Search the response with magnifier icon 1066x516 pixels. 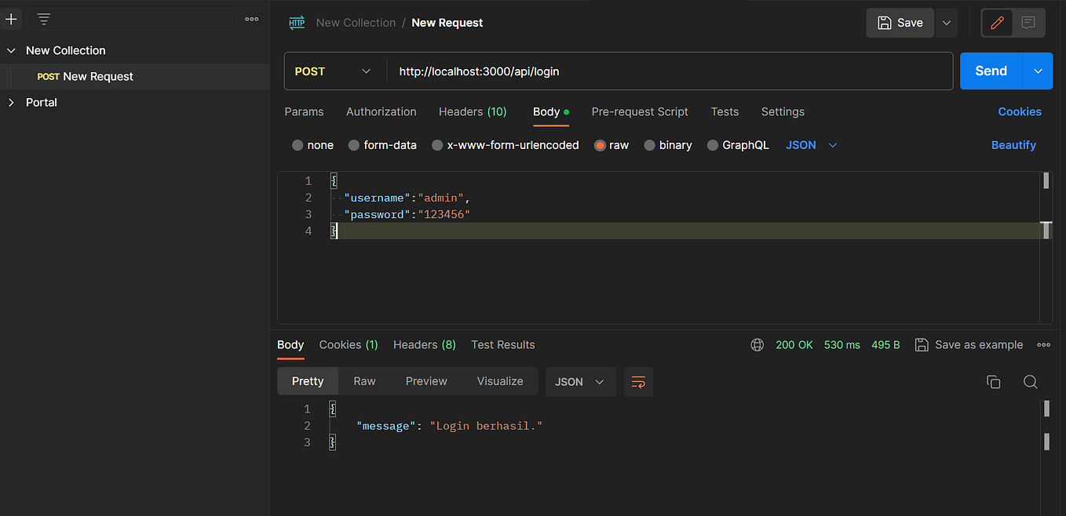[x=1031, y=382]
